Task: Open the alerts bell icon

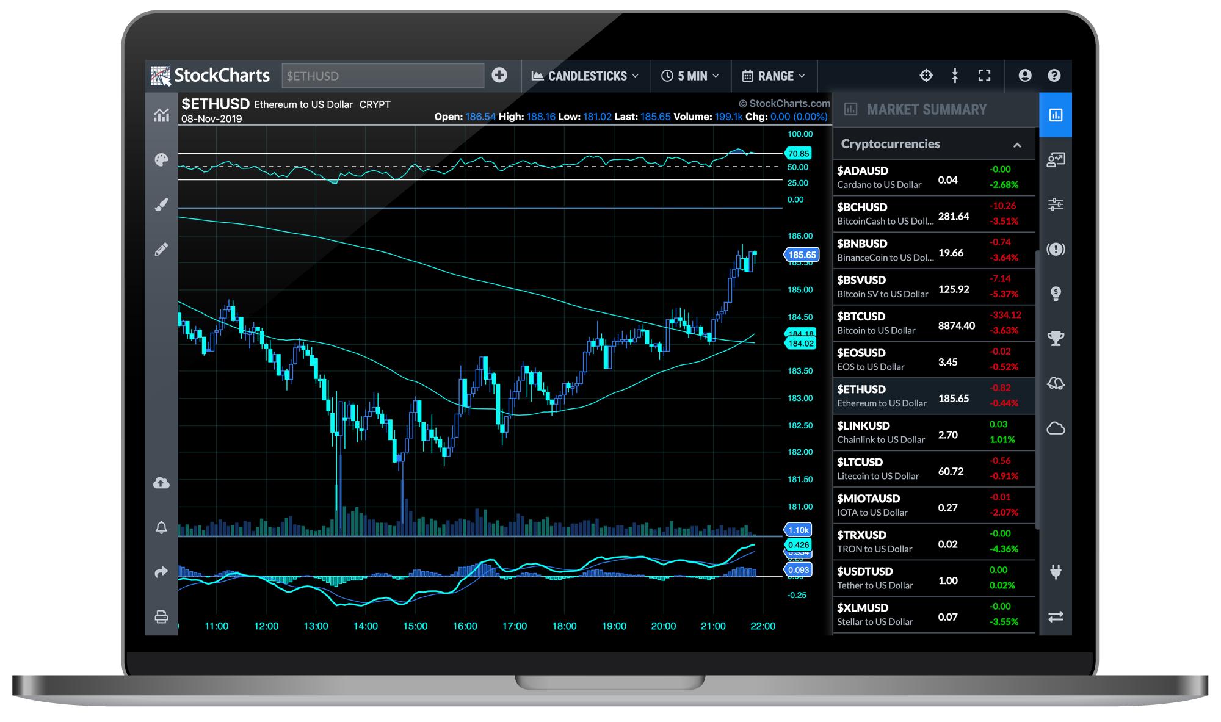Action: [161, 528]
